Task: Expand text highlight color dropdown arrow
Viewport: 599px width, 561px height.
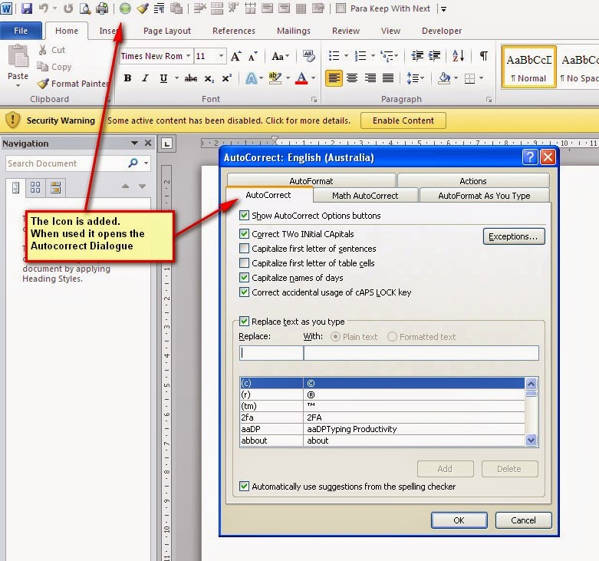Action: (x=288, y=78)
